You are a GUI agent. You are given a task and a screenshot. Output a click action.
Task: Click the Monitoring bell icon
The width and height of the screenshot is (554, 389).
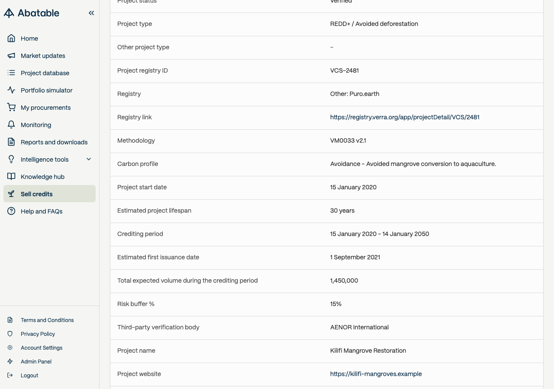[x=11, y=125]
